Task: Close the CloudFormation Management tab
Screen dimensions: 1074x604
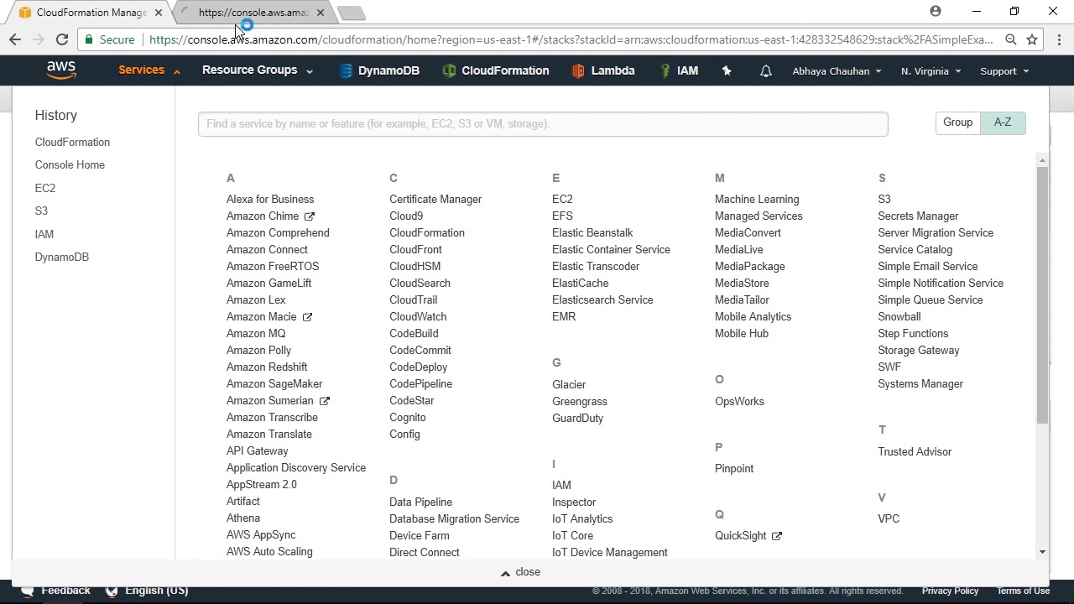Action: [x=158, y=13]
